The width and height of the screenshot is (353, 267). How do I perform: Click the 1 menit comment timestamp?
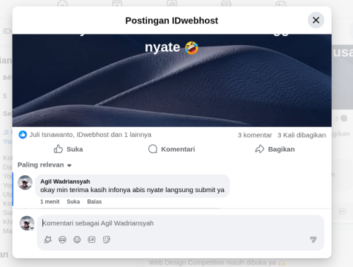click(49, 201)
